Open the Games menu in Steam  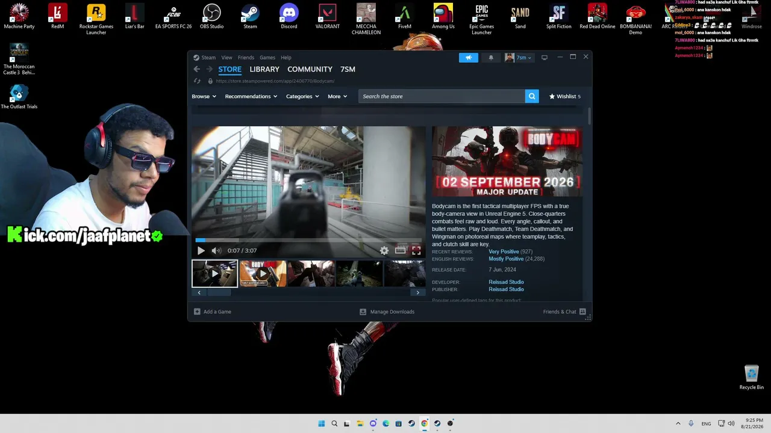[x=267, y=58]
